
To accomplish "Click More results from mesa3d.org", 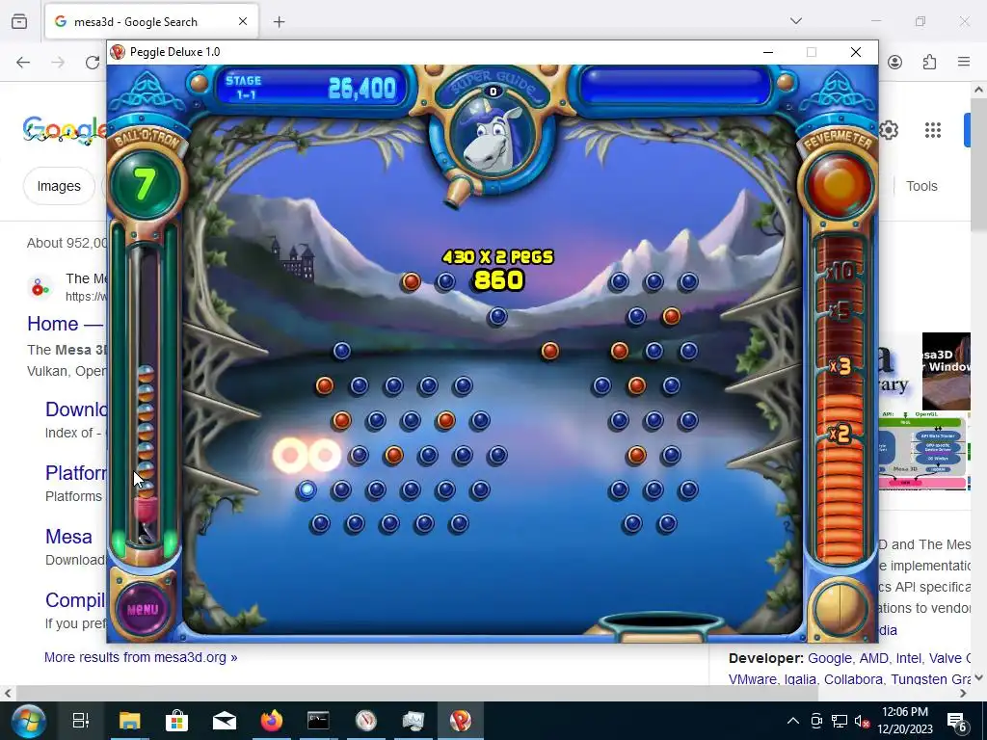I will point(141,657).
